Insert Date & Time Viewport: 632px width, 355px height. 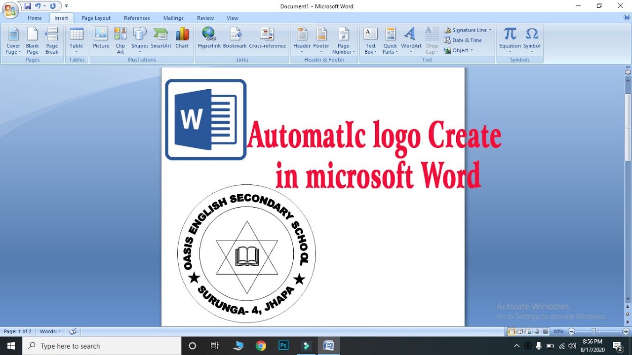point(463,40)
